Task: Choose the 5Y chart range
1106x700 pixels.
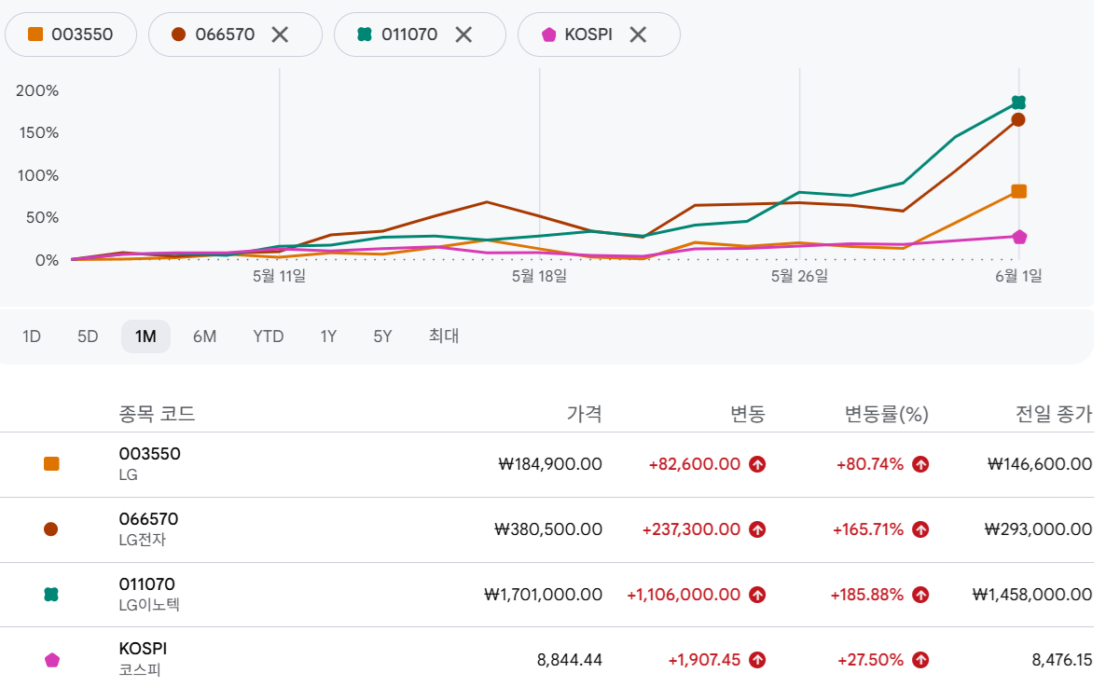Action: [x=382, y=336]
